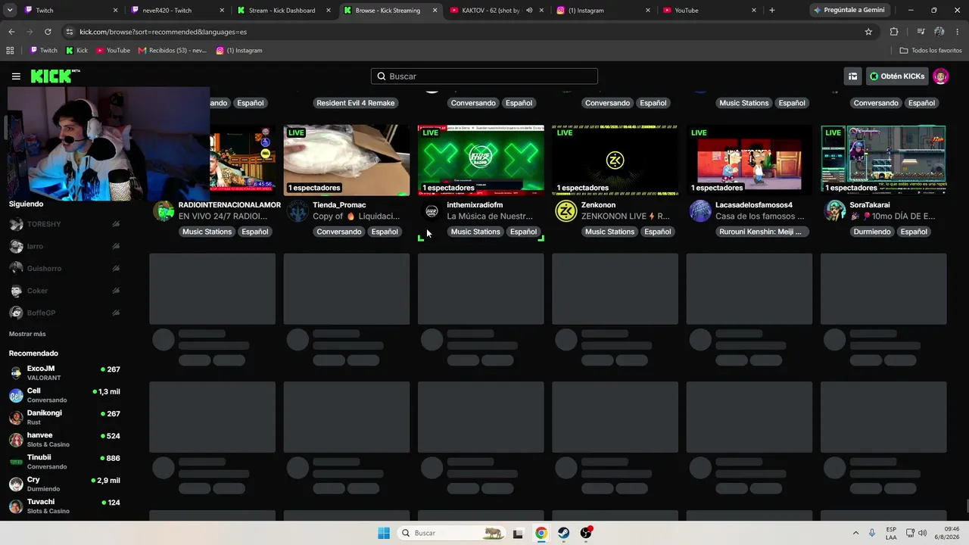Bookmark this page with the star icon
The height and width of the screenshot is (545, 969).
click(x=868, y=32)
